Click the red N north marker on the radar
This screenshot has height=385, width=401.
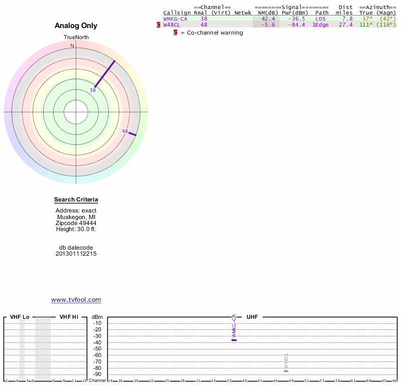pyautogui.click(x=72, y=46)
